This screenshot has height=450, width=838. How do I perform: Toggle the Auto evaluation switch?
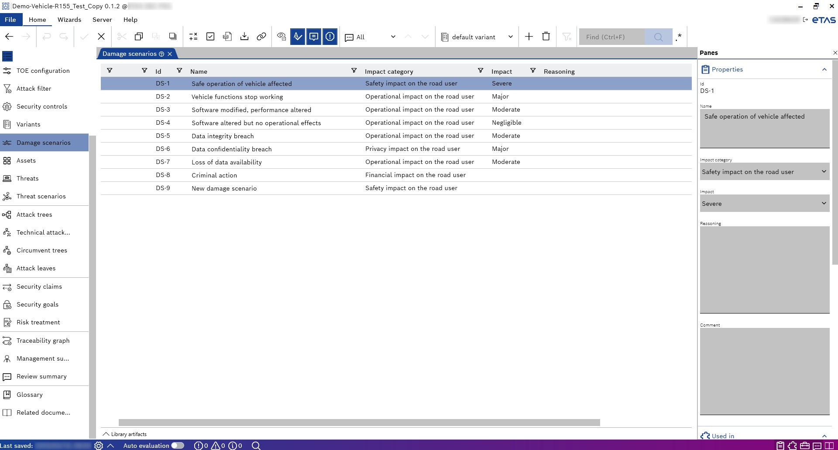pos(177,445)
